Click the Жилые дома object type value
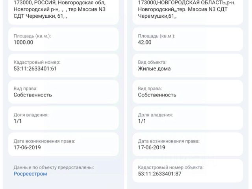Viewport: 252px width, 189px height. (154, 69)
